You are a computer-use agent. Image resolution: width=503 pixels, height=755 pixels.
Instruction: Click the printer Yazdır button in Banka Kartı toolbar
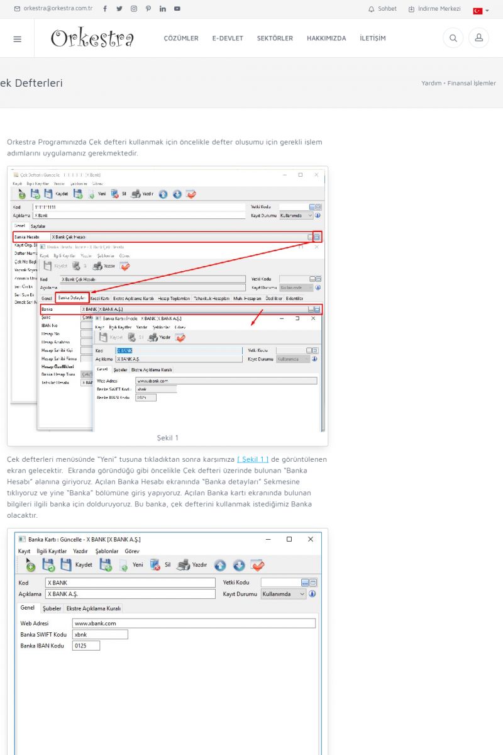point(192,565)
